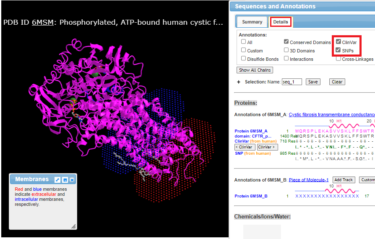Enable the Interactions checkbox
Viewport: 375px width, 239px height.
286,58
